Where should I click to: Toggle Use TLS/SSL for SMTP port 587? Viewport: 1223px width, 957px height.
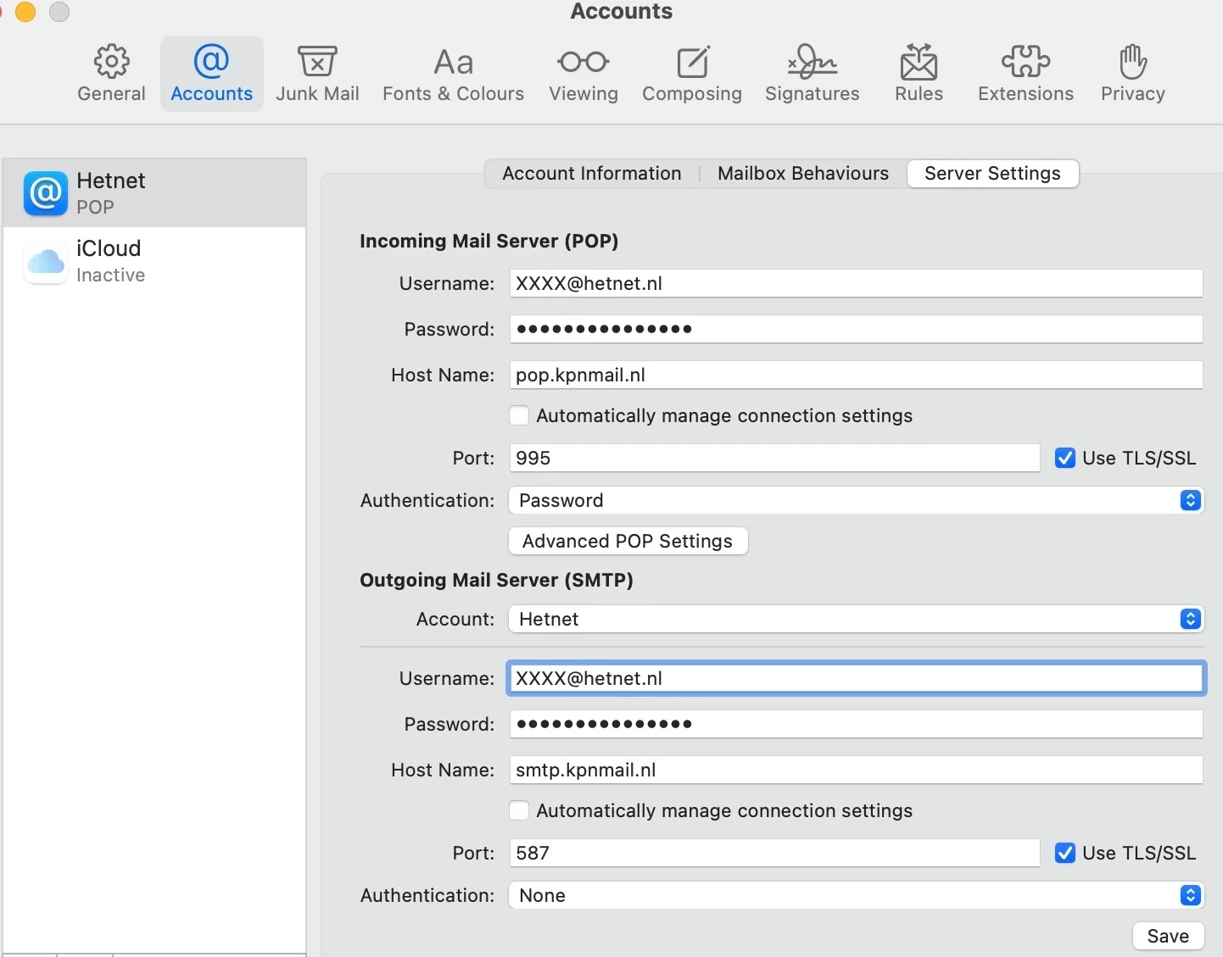[1065, 853]
